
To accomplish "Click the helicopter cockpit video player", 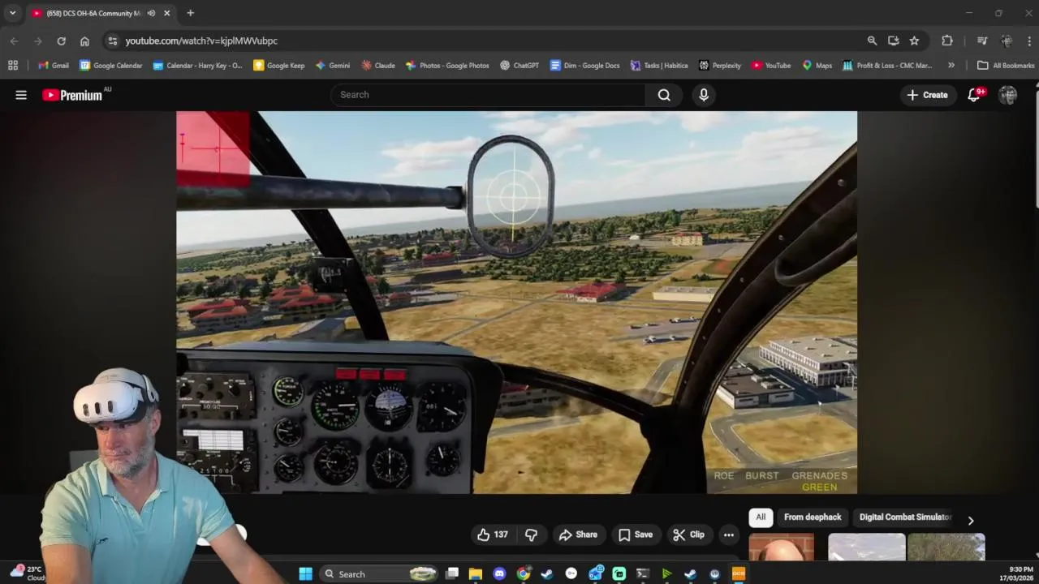I will [516, 302].
